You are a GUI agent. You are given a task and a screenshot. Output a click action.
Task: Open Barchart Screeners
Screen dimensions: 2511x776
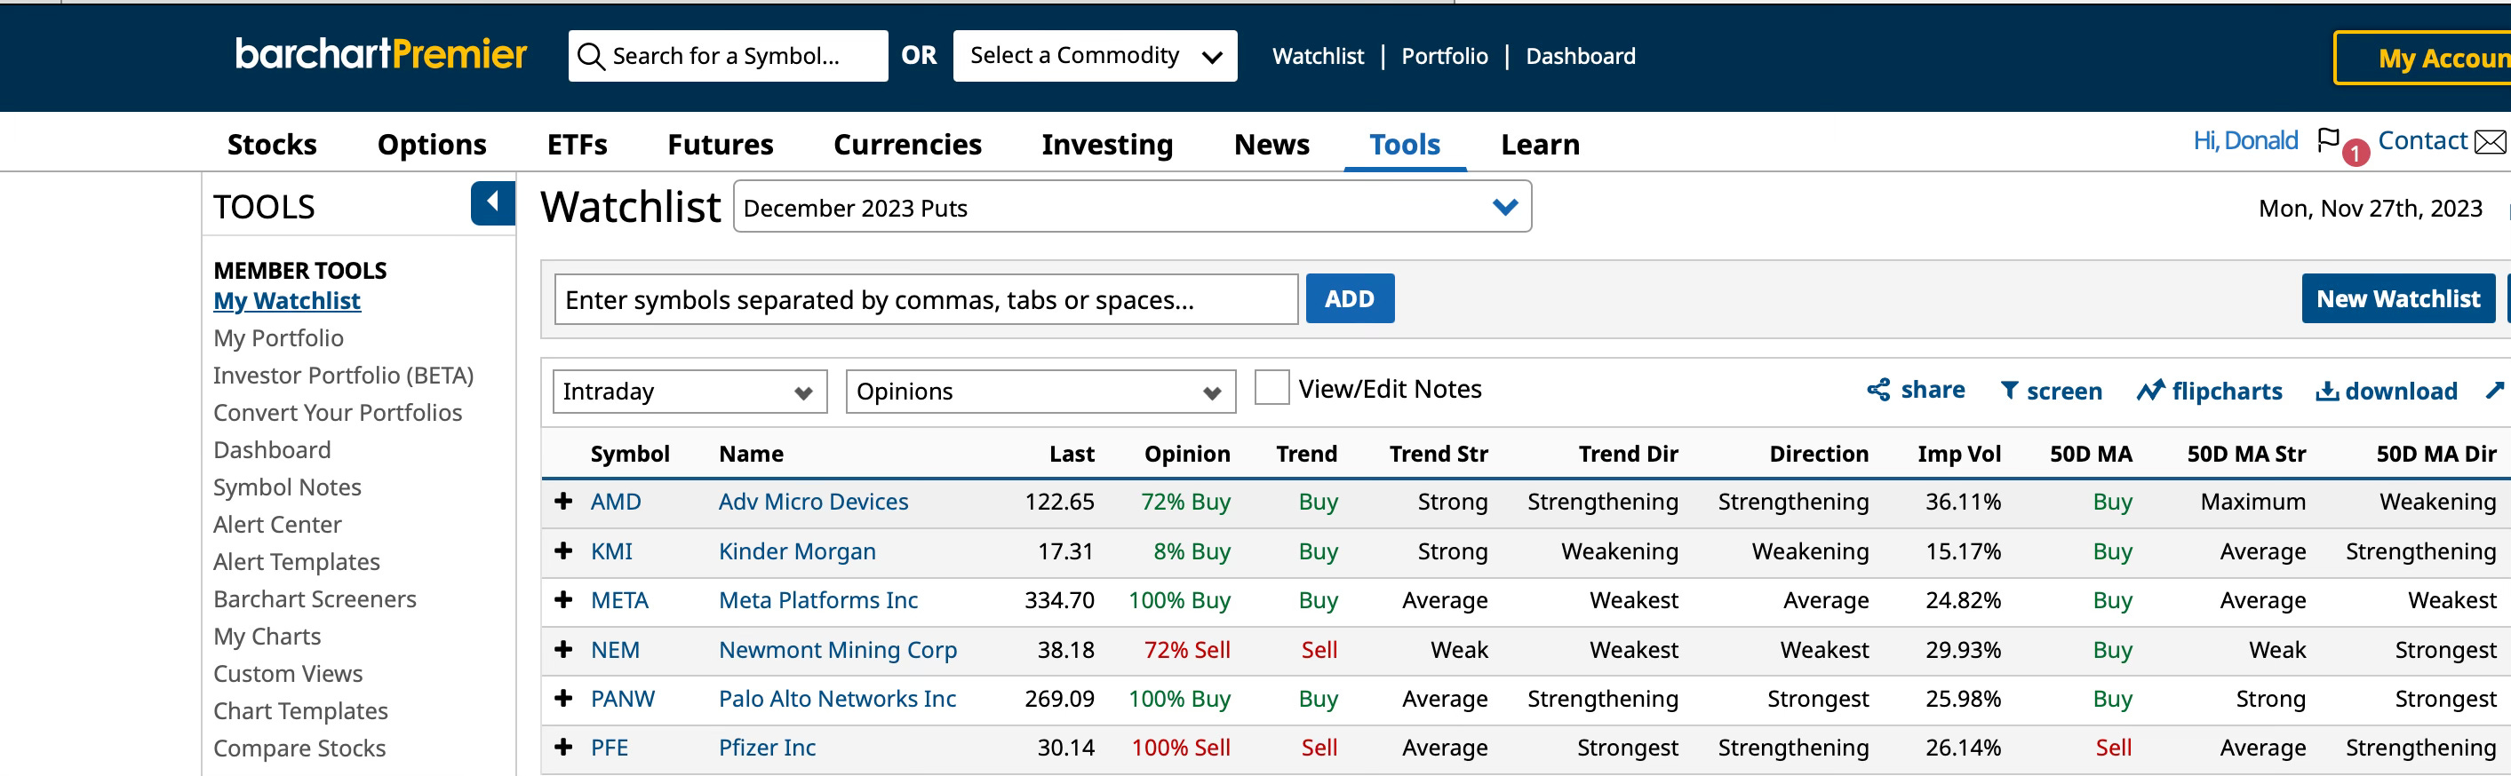(x=314, y=598)
